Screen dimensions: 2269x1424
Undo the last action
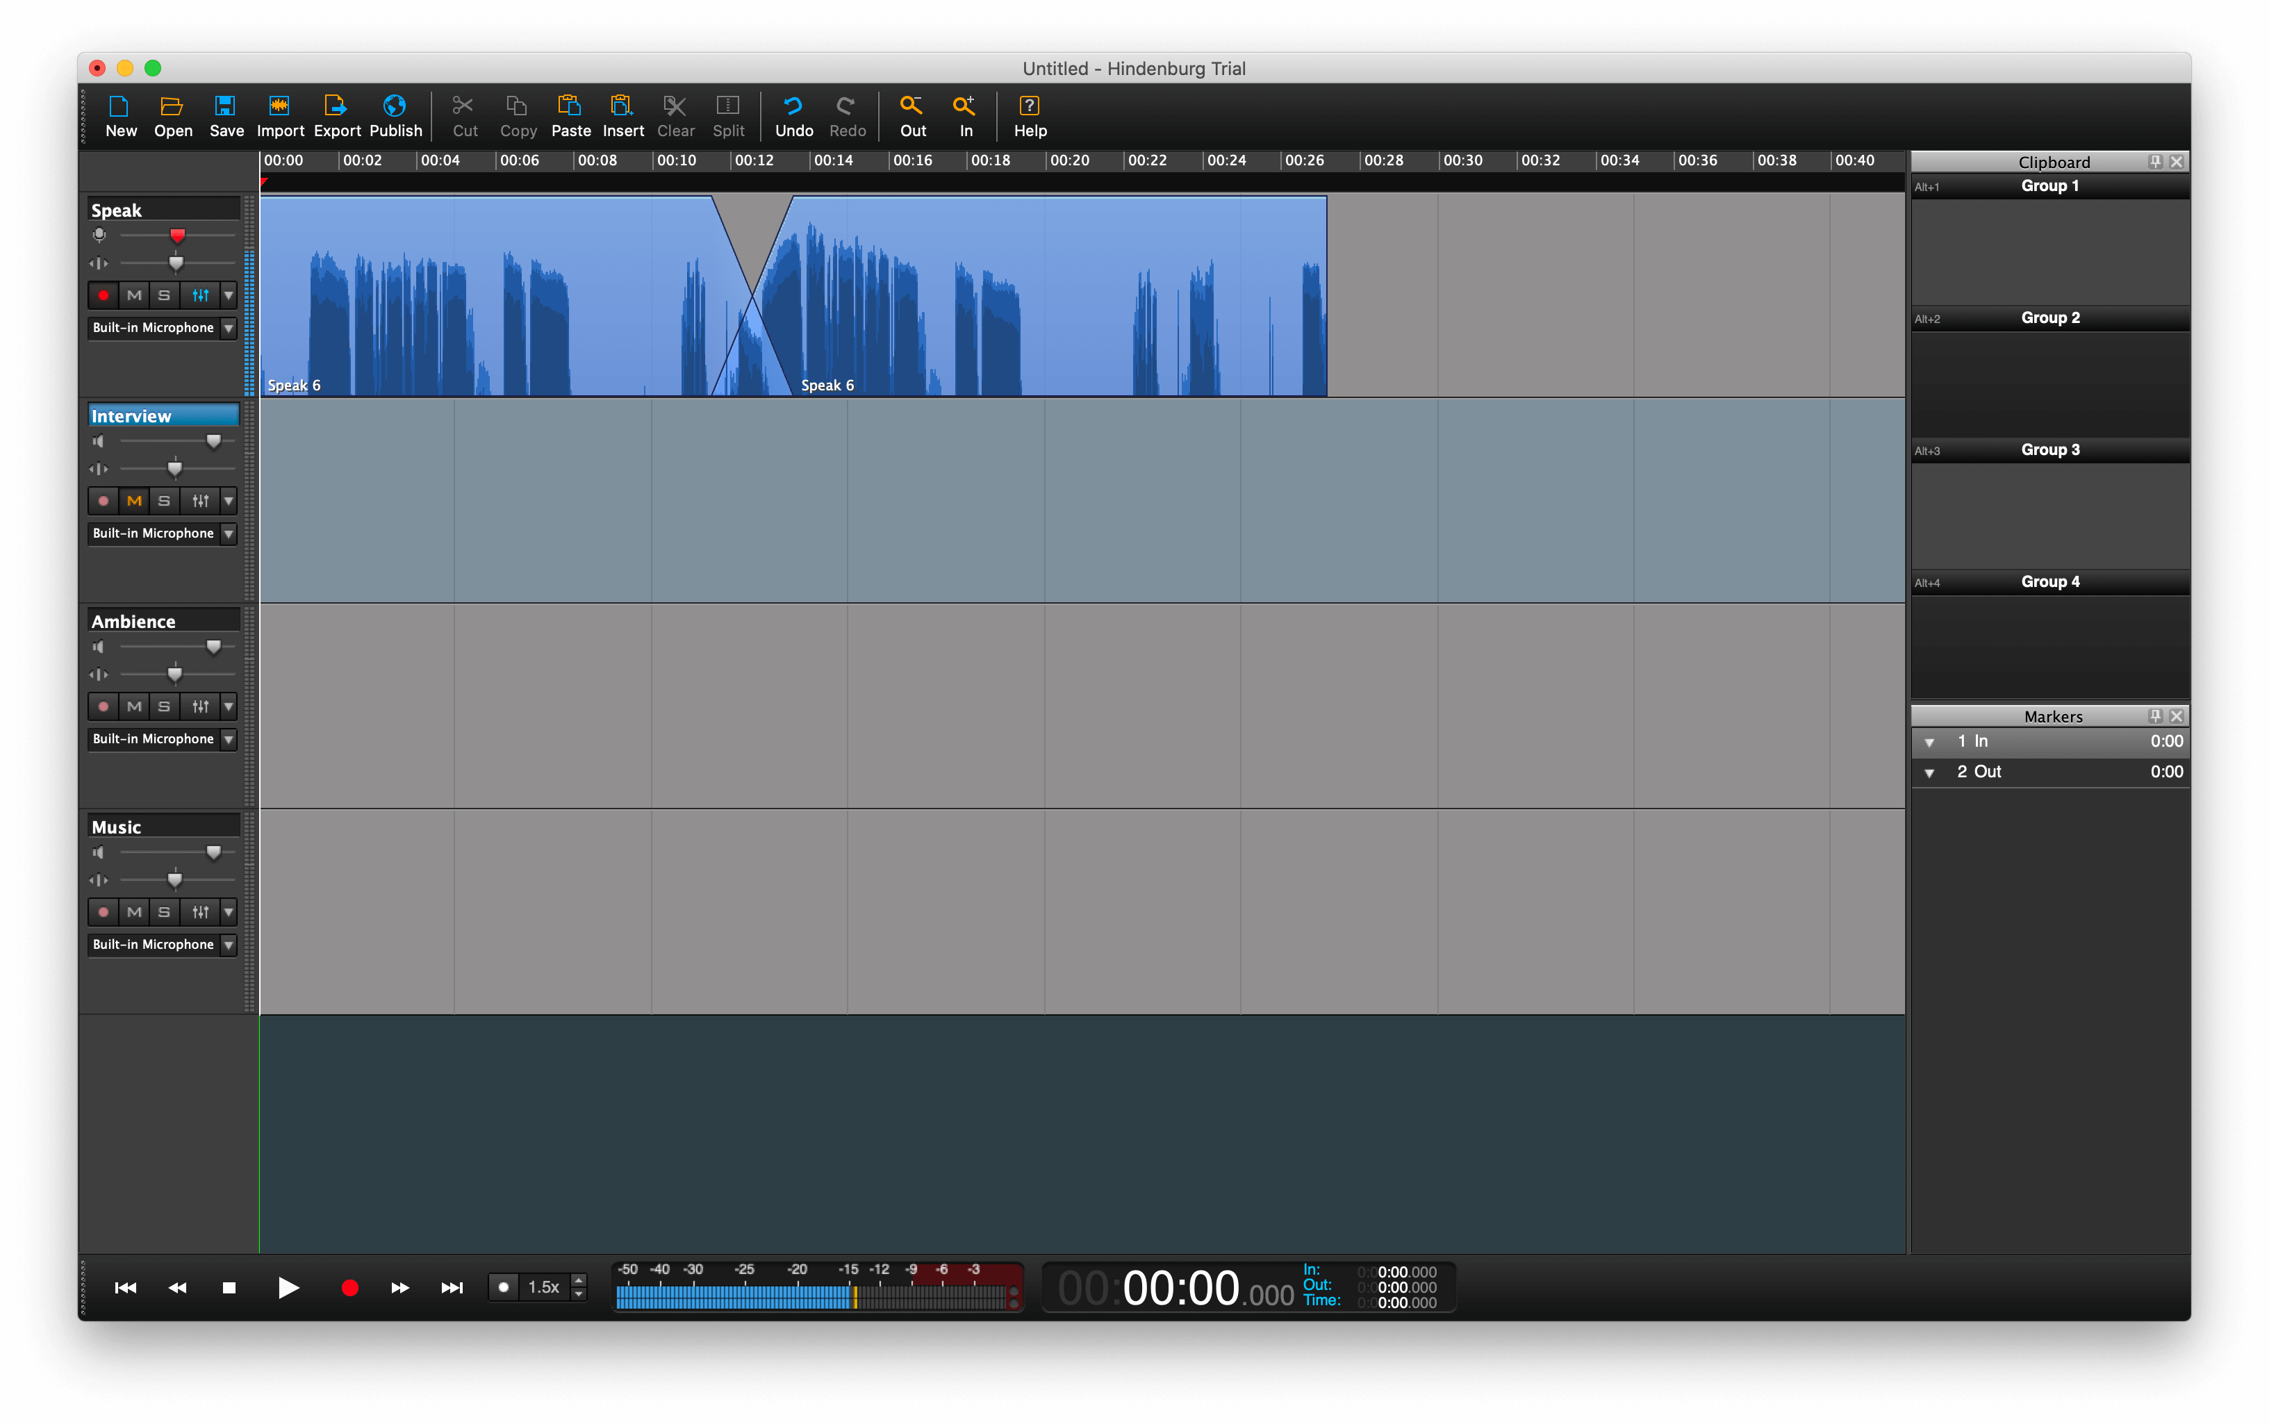pyautogui.click(x=794, y=115)
